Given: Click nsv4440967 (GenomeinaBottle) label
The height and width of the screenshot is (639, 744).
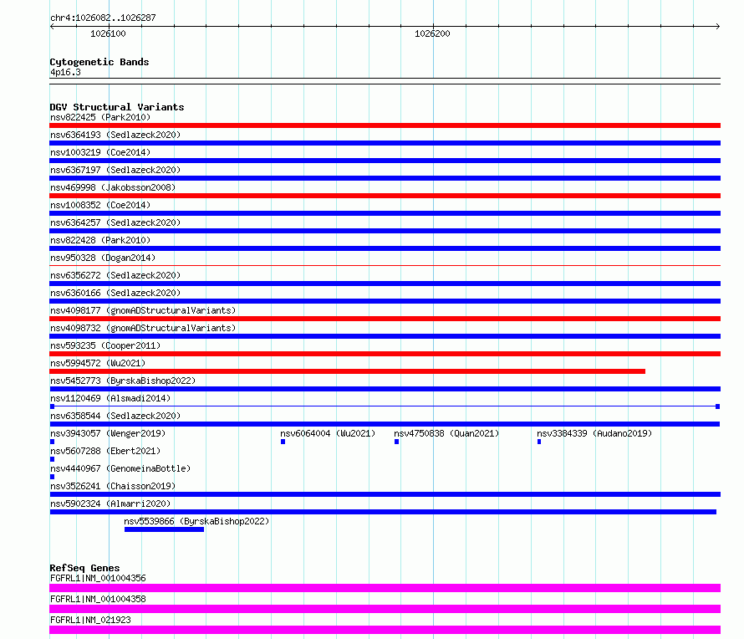Looking at the screenshot, I should [120, 468].
